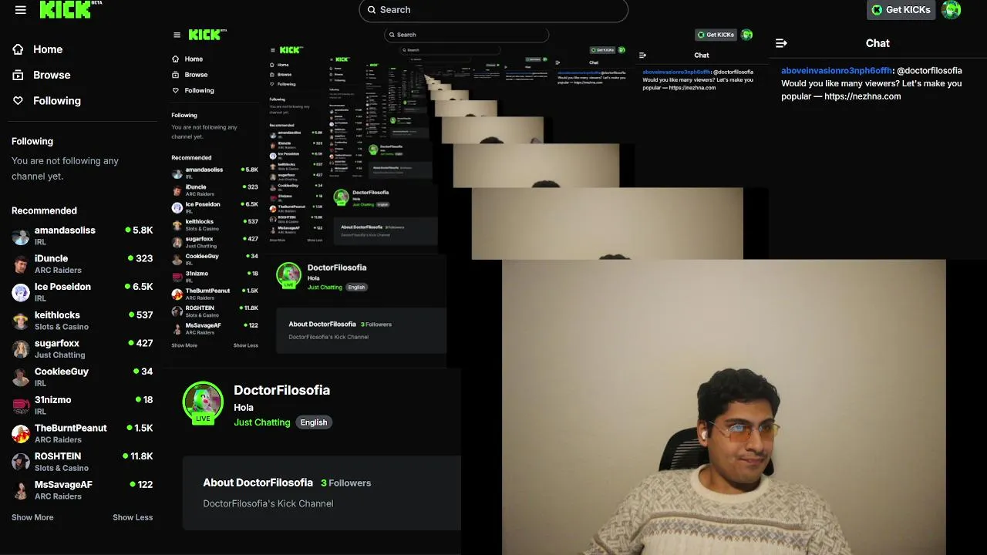
Task: Open keithlocks channel avatar
Action: [x=21, y=321]
